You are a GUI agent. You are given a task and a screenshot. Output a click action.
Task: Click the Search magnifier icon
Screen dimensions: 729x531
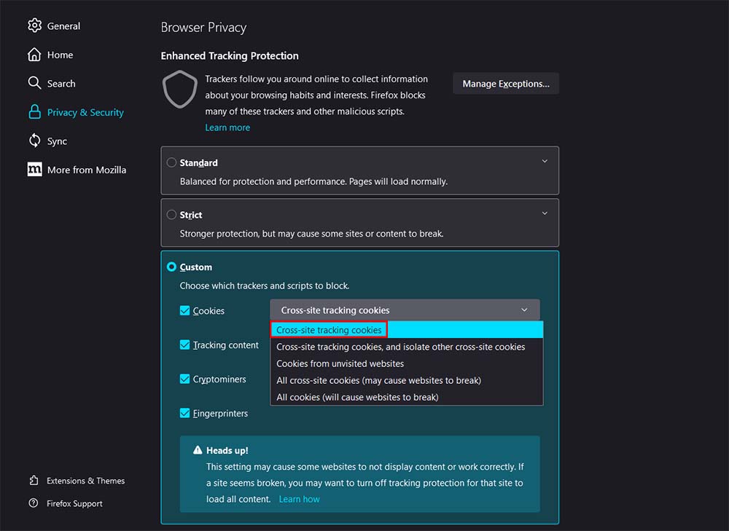click(x=34, y=83)
